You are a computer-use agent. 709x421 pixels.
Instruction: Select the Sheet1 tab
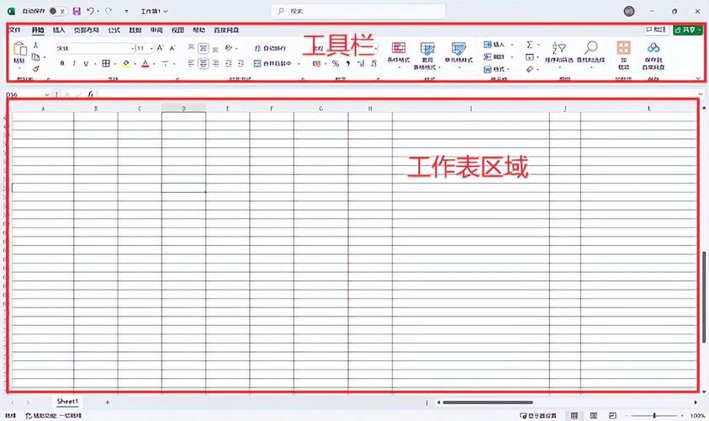67,402
